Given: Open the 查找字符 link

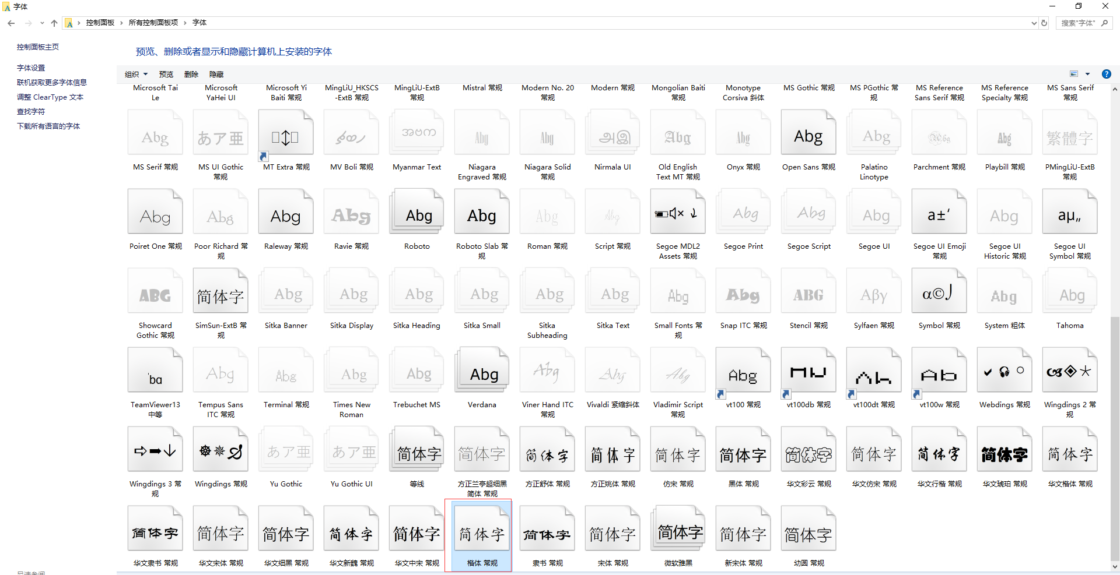Looking at the screenshot, I should (x=31, y=112).
